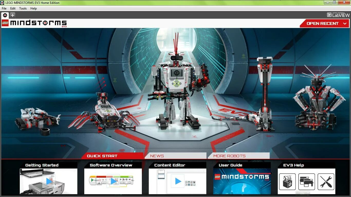The image size is (351, 197).
Task: Select the SPIK3R scorpion robot
Action: click(104, 113)
